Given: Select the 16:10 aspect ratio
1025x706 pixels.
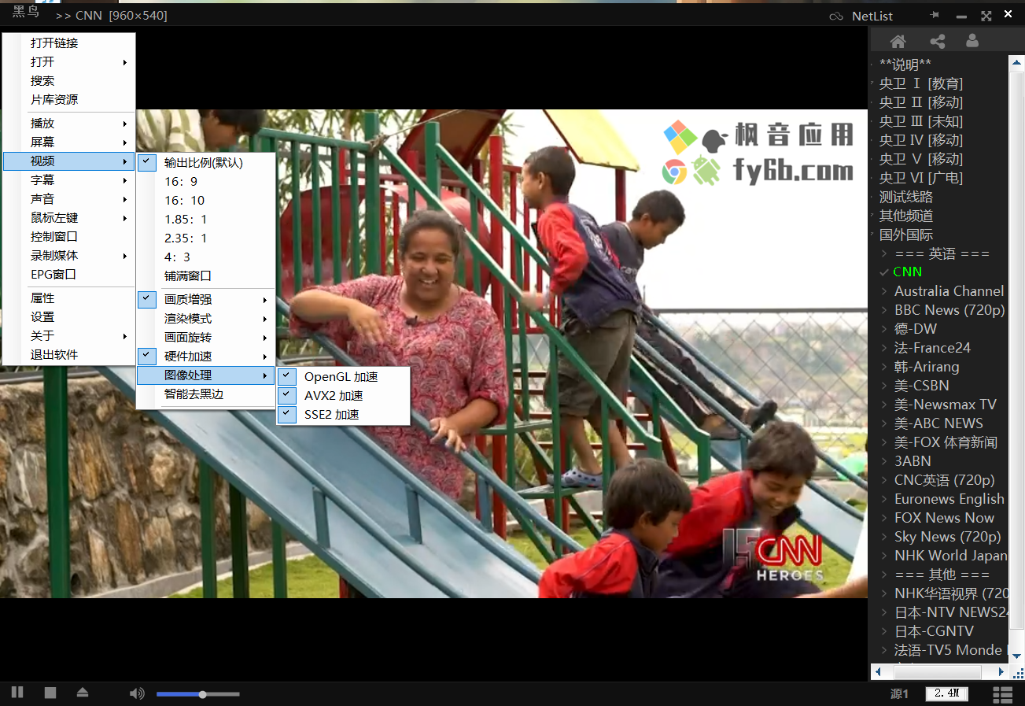Looking at the screenshot, I should [x=205, y=201].
